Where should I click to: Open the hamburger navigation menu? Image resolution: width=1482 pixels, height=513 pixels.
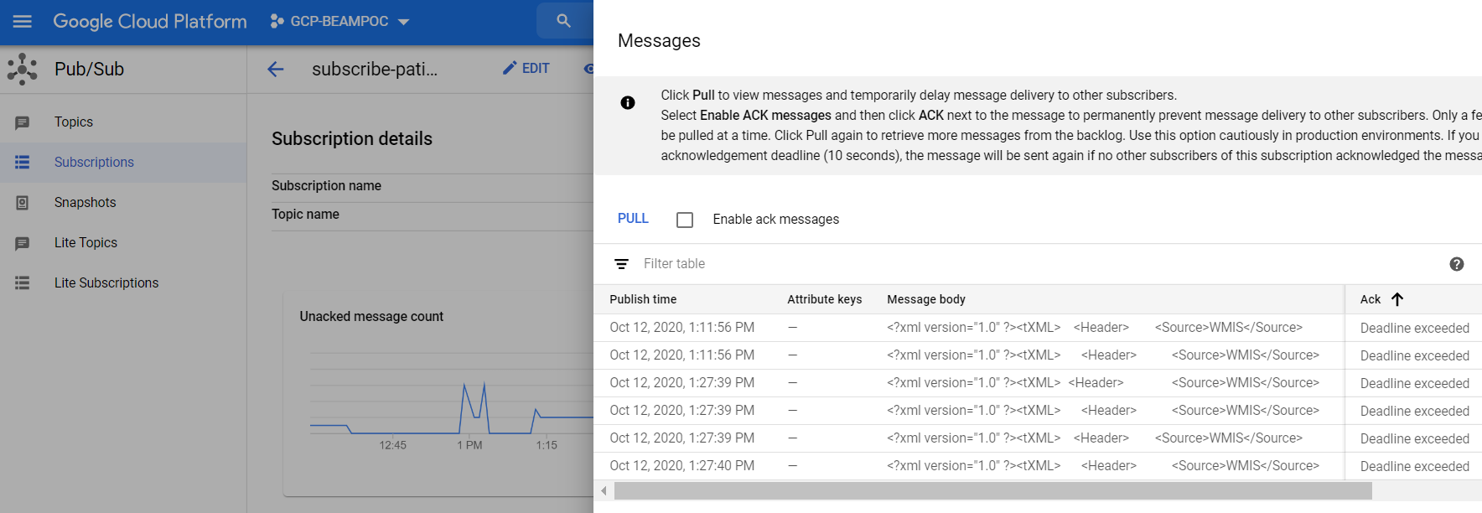[x=23, y=22]
